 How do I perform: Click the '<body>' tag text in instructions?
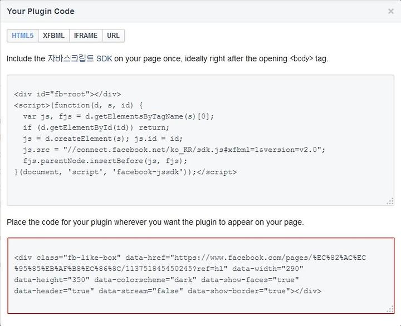[301, 58]
